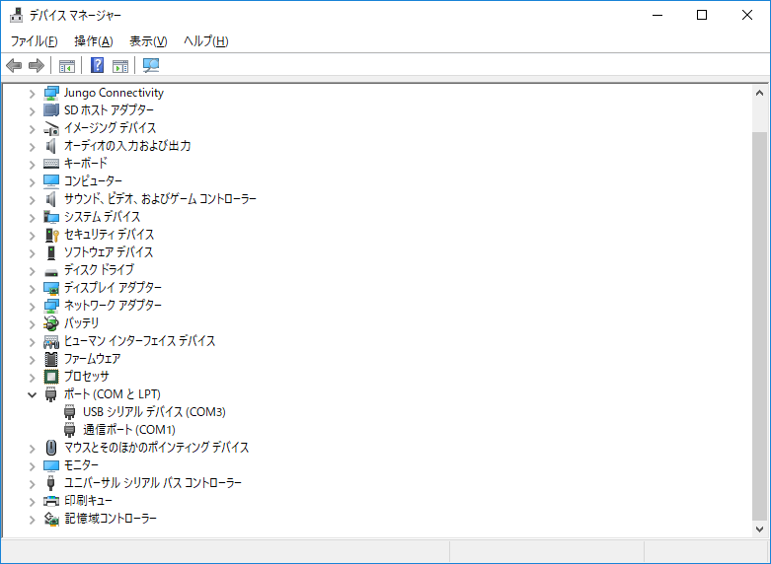The height and width of the screenshot is (564, 771).
Task: Click the 通信ポート (COM1) port icon
Action: tap(70, 430)
